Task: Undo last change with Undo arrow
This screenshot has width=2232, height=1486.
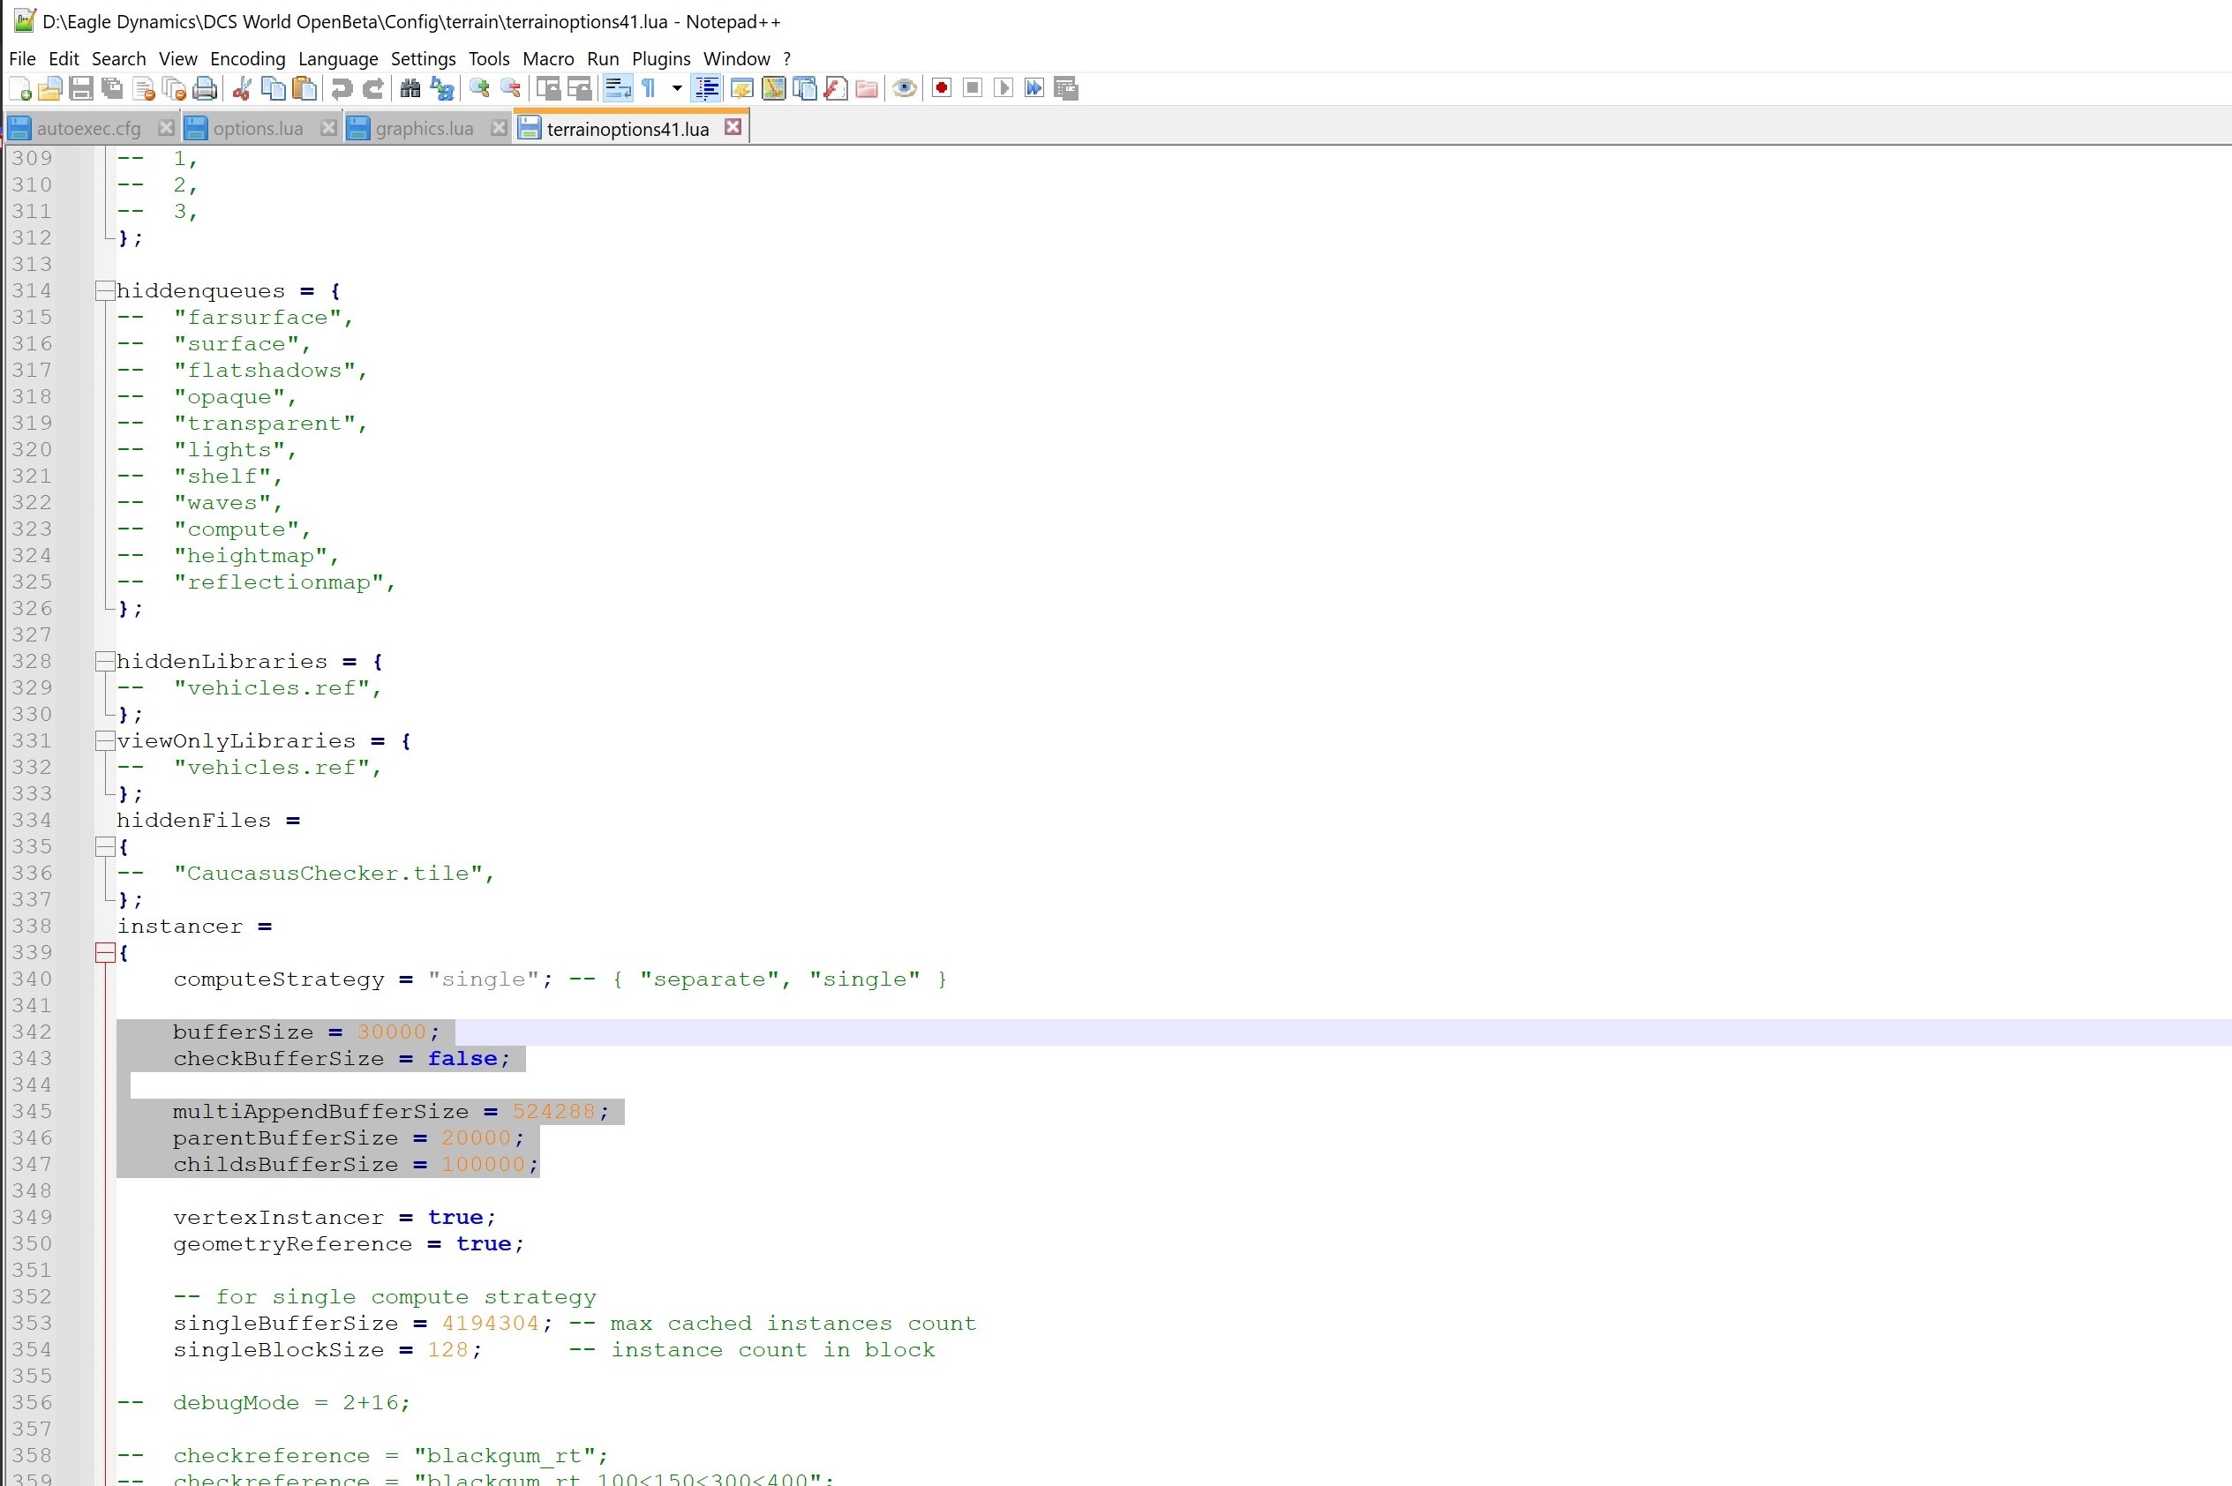Action: (342, 89)
